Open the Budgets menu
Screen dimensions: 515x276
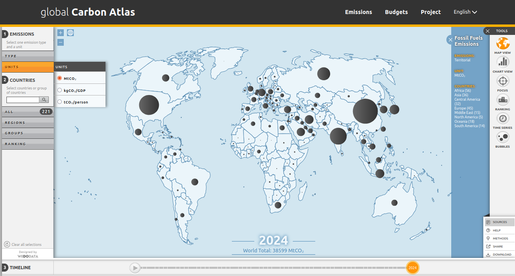tap(396, 12)
